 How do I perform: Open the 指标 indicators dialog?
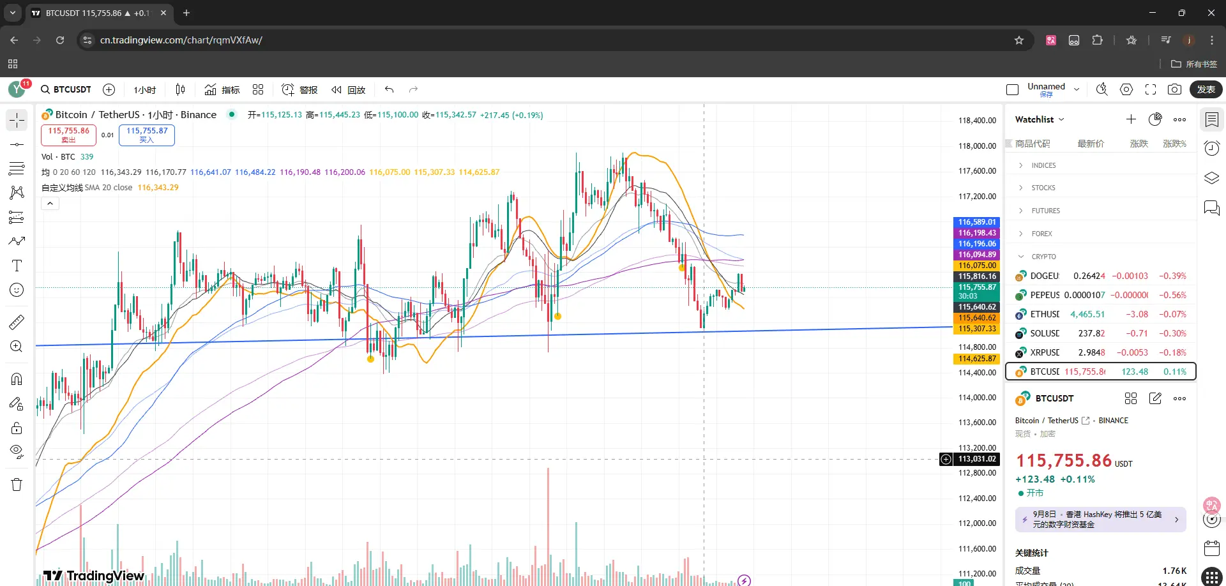pos(222,89)
